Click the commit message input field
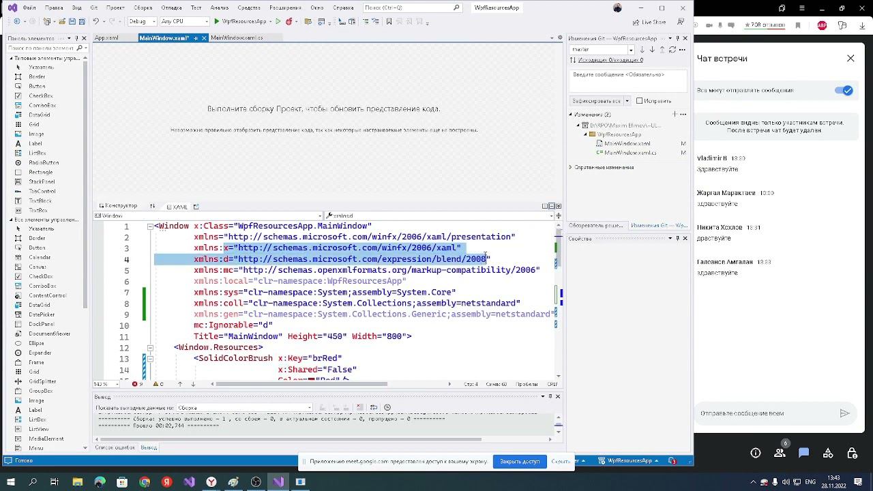This screenshot has height=491, width=873. [x=627, y=80]
